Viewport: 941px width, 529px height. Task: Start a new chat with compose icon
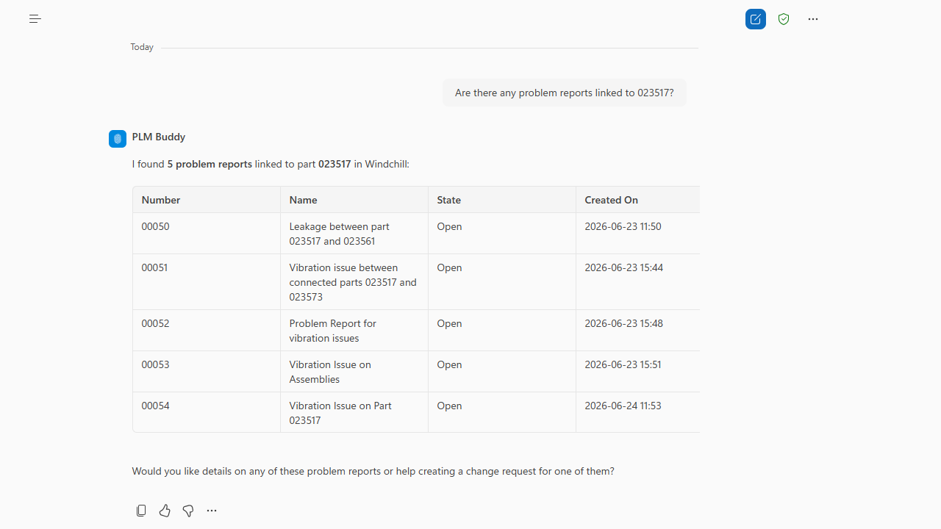coord(756,19)
